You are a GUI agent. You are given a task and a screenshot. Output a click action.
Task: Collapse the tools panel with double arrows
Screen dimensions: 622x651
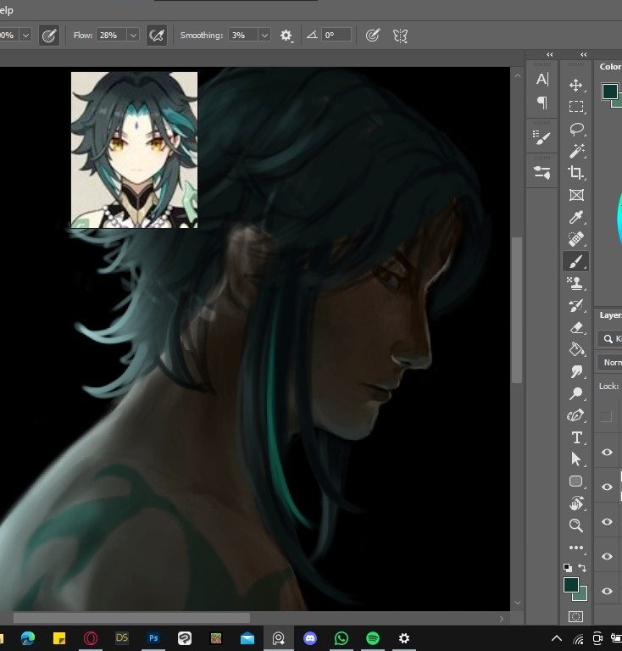pos(583,55)
